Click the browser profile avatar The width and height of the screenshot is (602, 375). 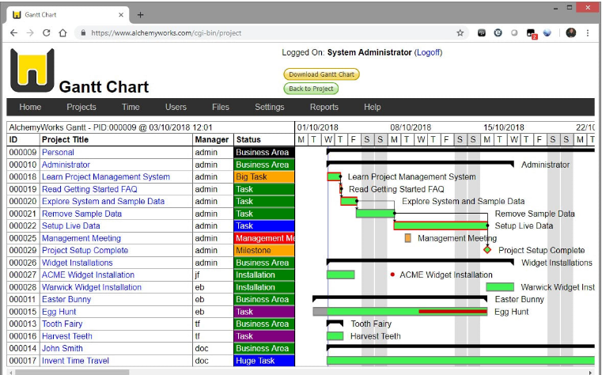pyautogui.click(x=571, y=33)
